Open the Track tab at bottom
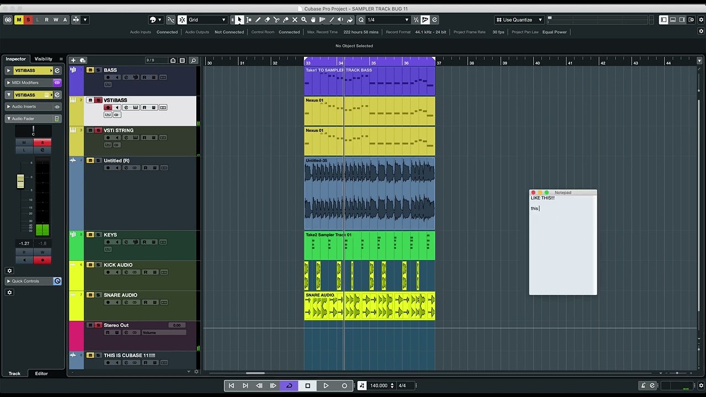706x397 pixels. 14,373
